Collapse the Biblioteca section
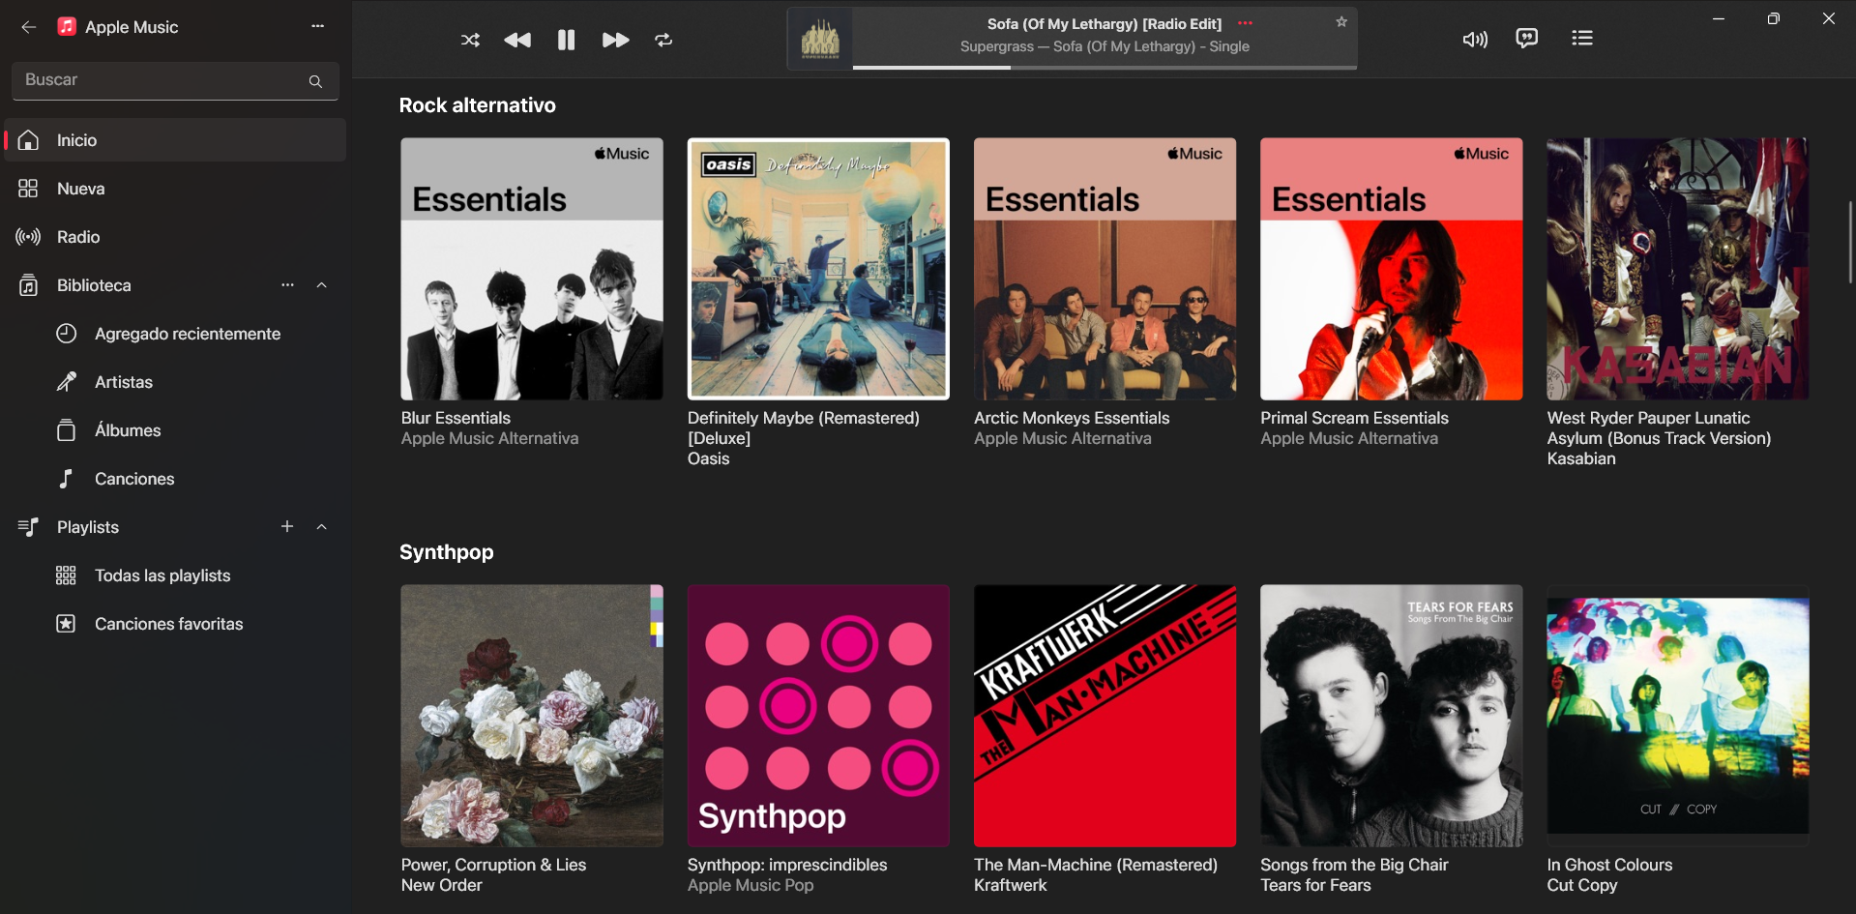1856x914 pixels. (x=322, y=285)
